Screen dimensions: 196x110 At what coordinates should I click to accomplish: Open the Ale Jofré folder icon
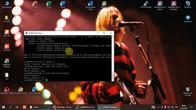click(7, 19)
